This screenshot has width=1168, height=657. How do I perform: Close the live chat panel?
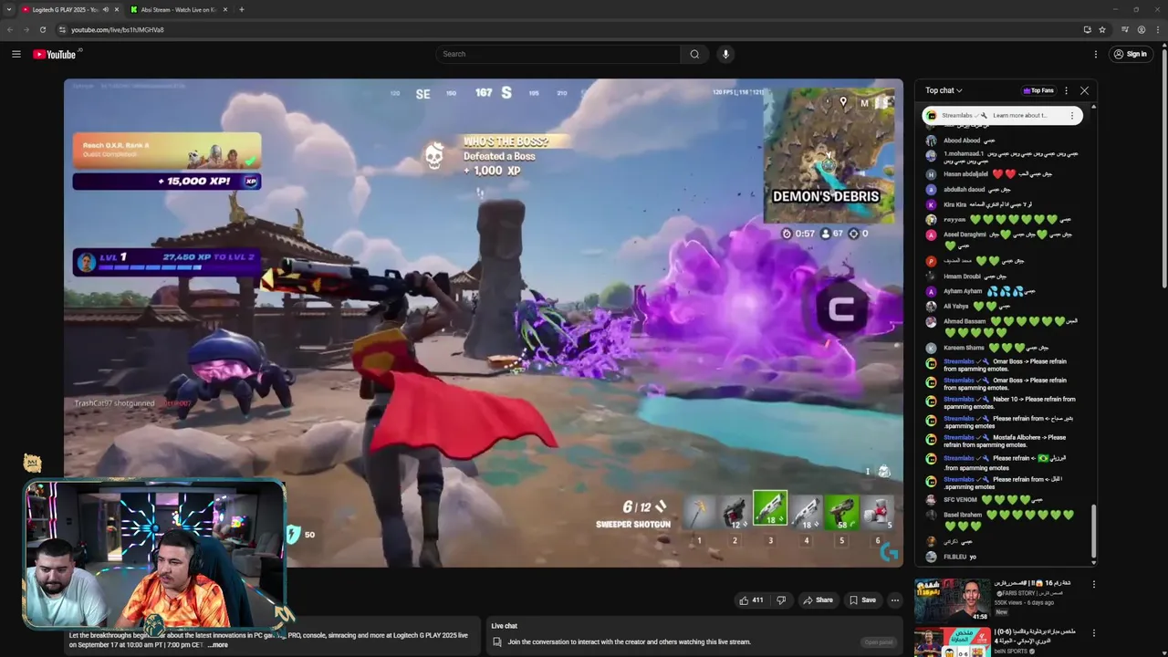click(1084, 90)
